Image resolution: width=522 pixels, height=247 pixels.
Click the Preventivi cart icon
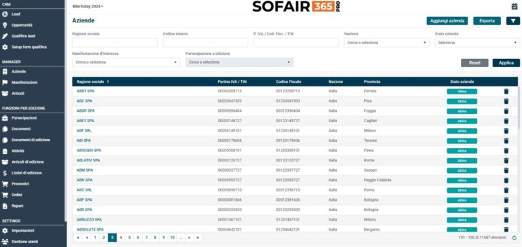(5, 184)
